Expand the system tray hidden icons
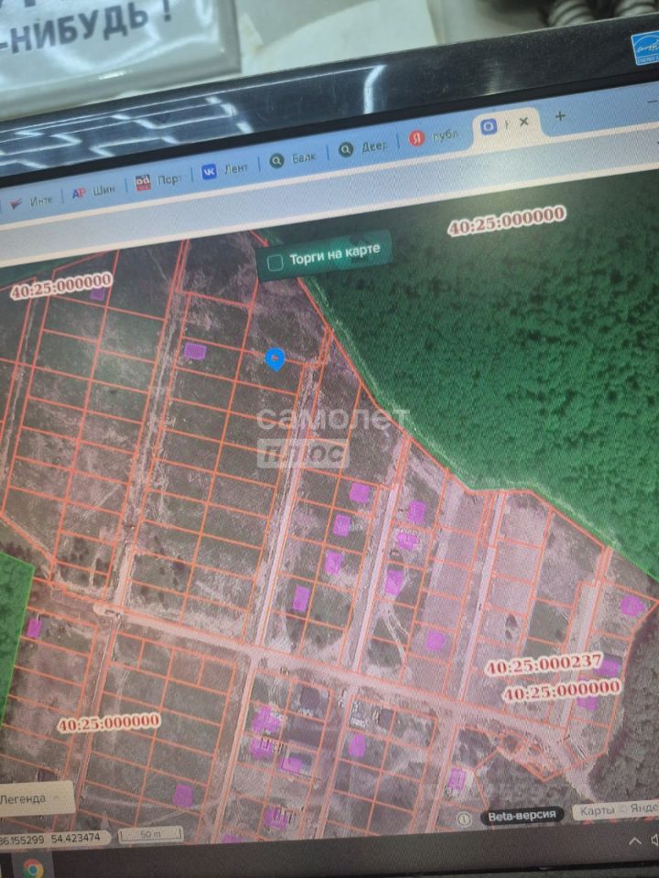Image resolution: width=659 pixels, height=878 pixels. click(x=633, y=840)
